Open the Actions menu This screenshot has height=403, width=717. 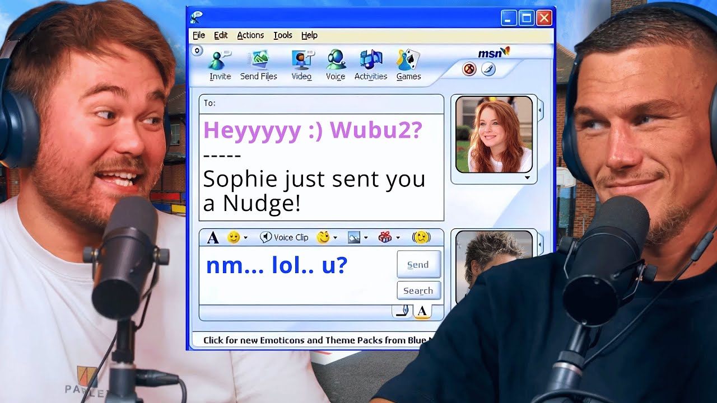250,35
